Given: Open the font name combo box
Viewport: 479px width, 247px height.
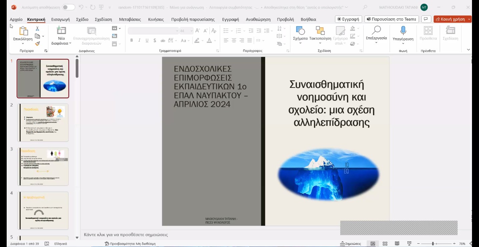Looking at the screenshot, I should (153, 31).
